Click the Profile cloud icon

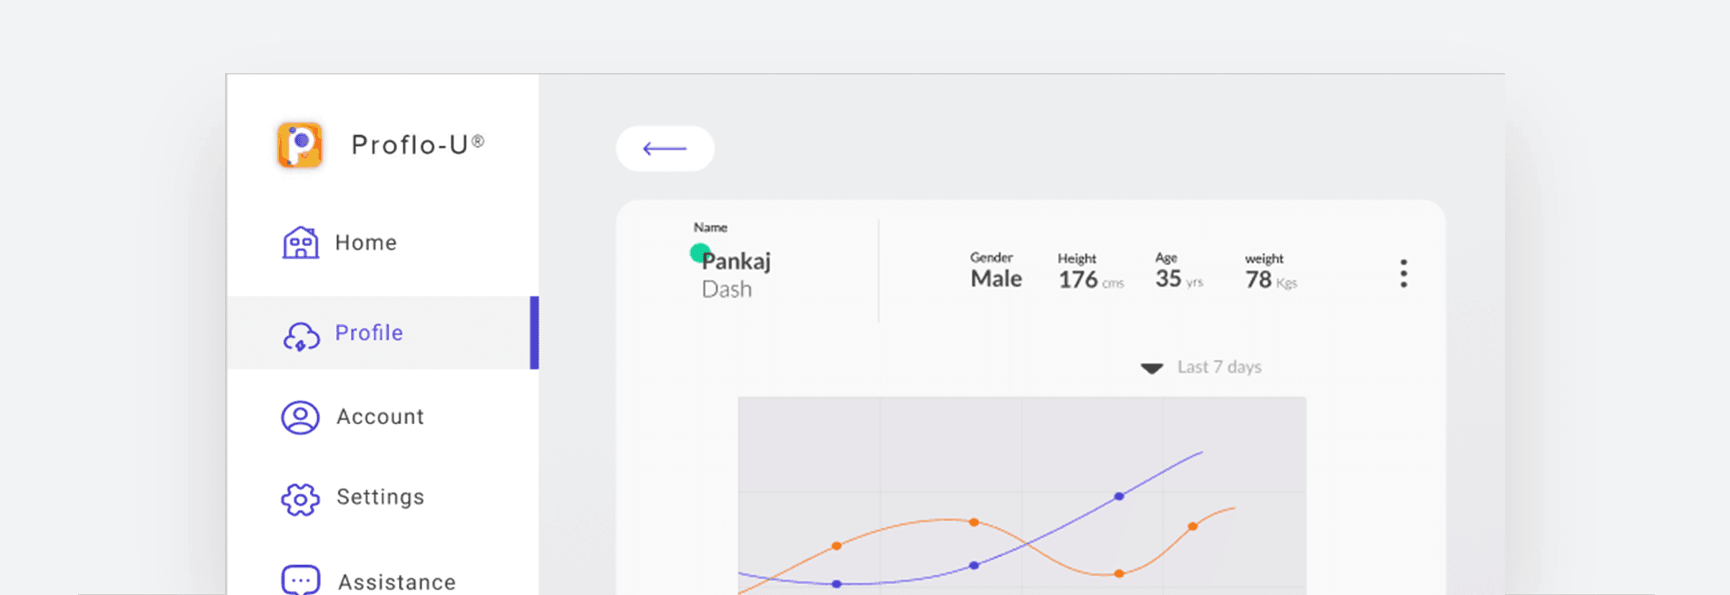(x=301, y=336)
